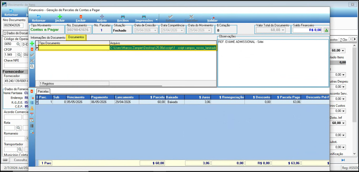Expand the Data de Emissão date picker

tap(155, 30)
